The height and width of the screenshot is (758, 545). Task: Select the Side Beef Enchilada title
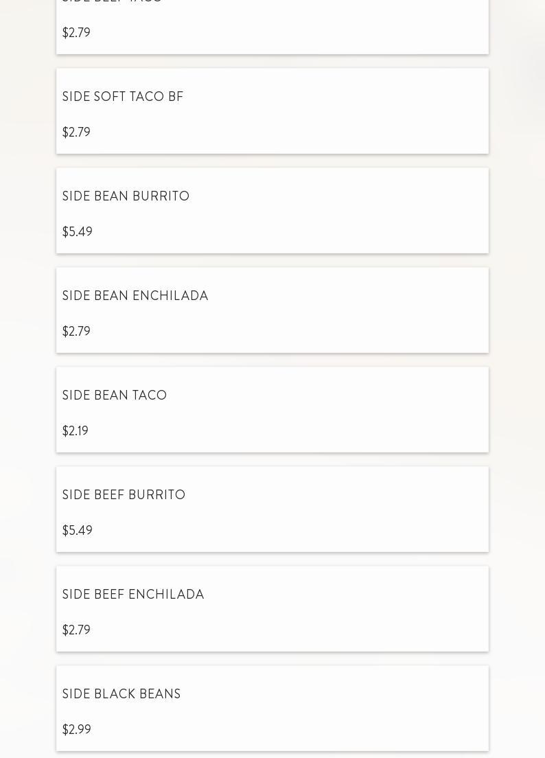pos(133,595)
